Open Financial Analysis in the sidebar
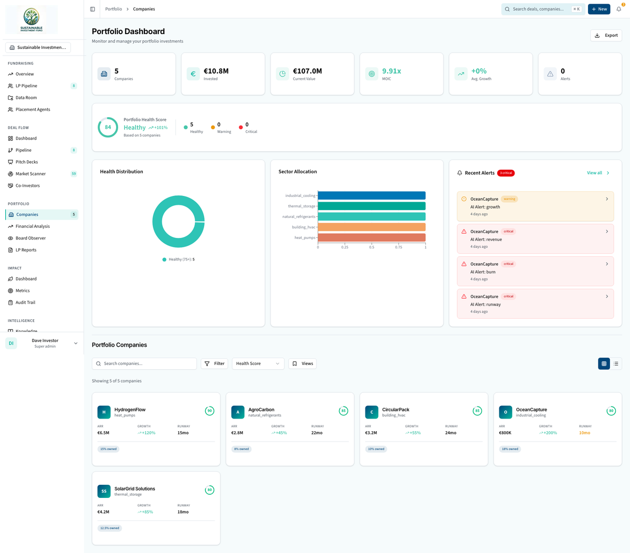This screenshot has width=630, height=553. [x=9, y=226]
